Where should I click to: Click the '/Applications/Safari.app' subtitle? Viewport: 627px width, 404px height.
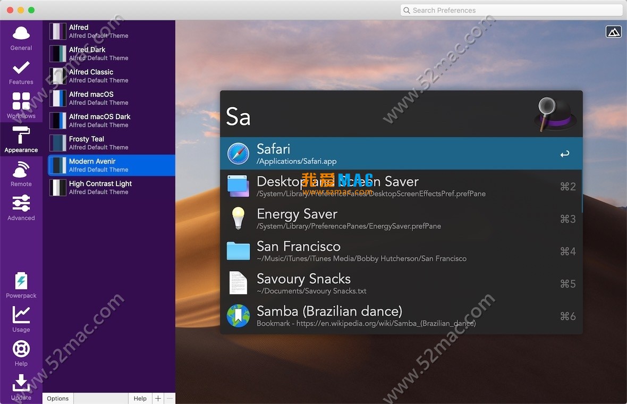[x=296, y=161]
